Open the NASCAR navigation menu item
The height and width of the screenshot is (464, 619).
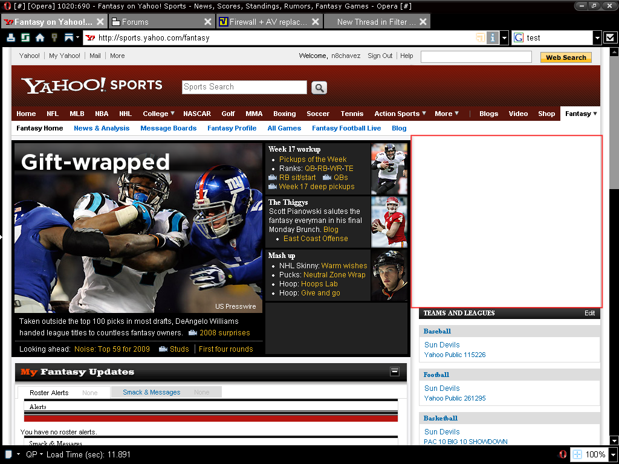pos(197,114)
